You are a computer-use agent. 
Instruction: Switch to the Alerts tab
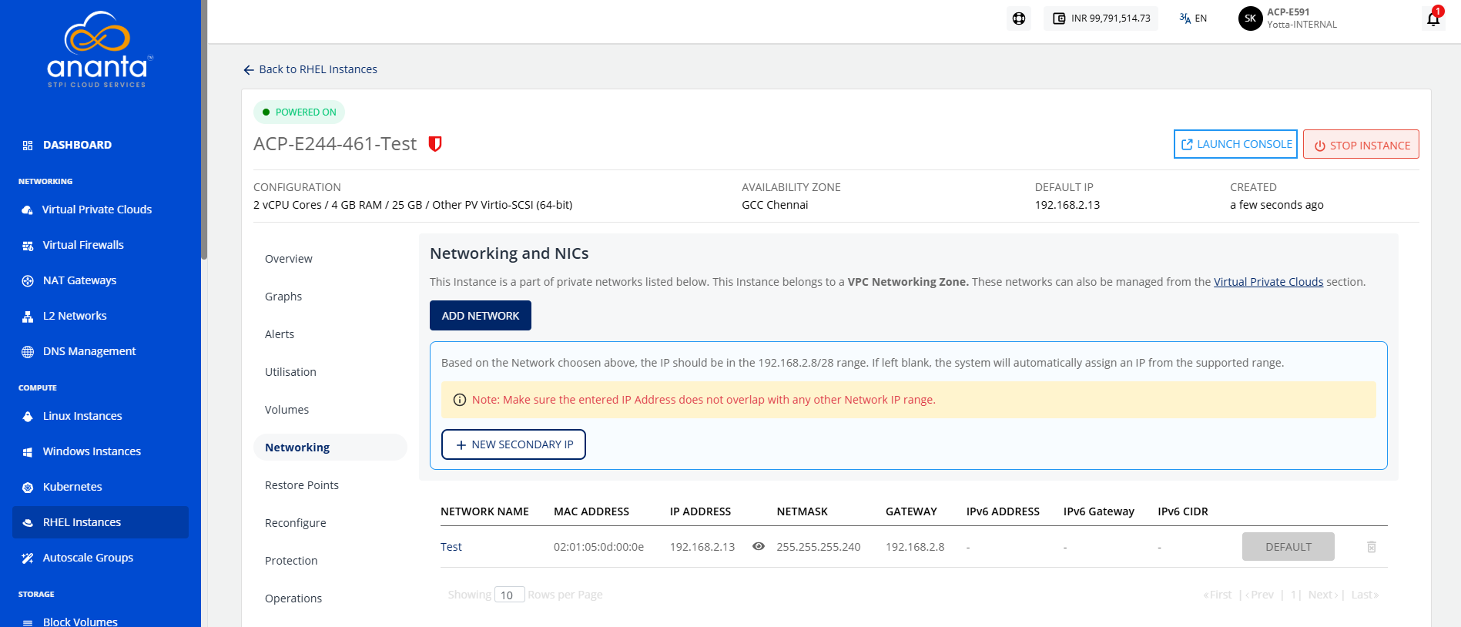pyautogui.click(x=280, y=334)
